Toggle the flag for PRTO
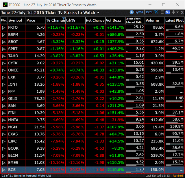 [x=4, y=28]
